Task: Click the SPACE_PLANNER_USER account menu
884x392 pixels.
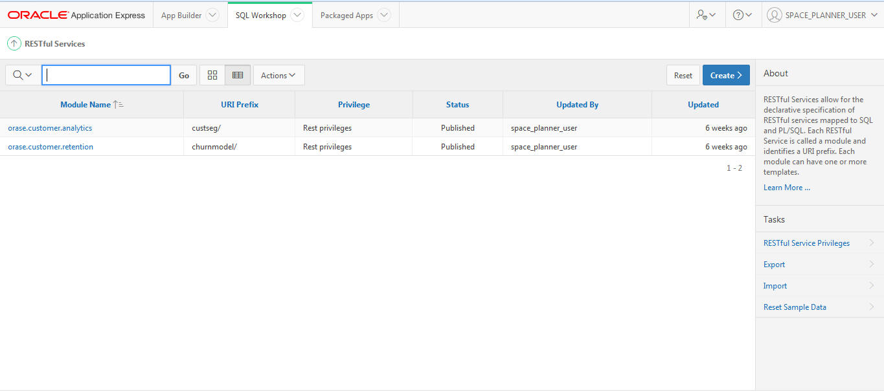Action: point(822,15)
